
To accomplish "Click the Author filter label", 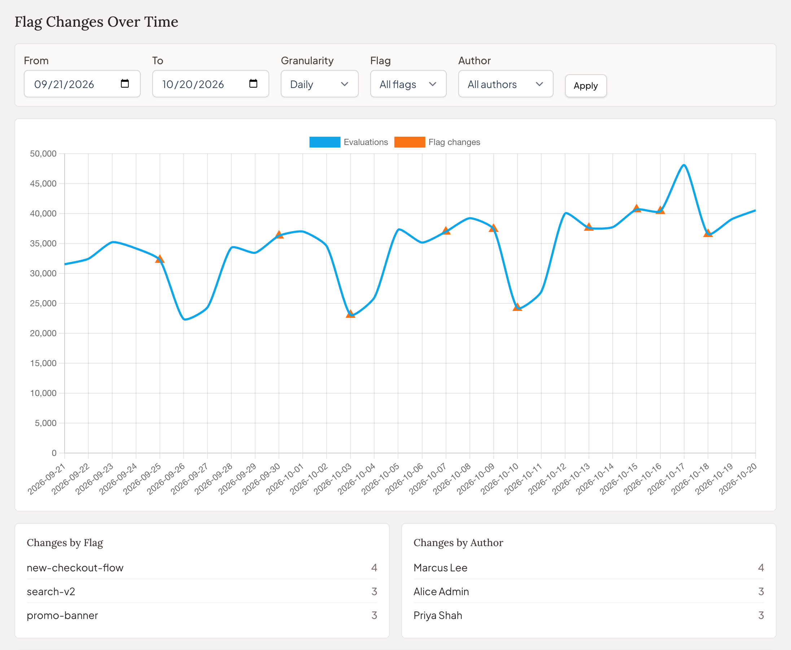I will 475,61.
